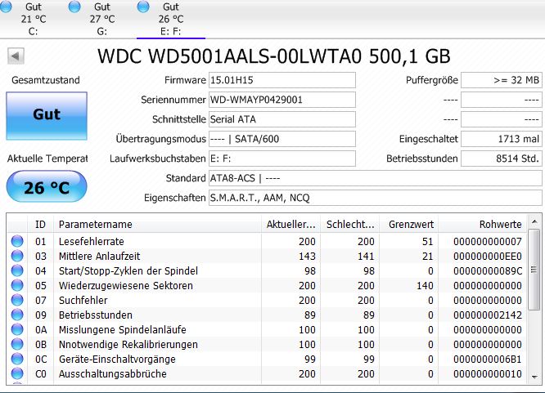Click status orb for Misslungene Spindelanläufe
The width and height of the screenshot is (545, 393).
[x=17, y=329]
